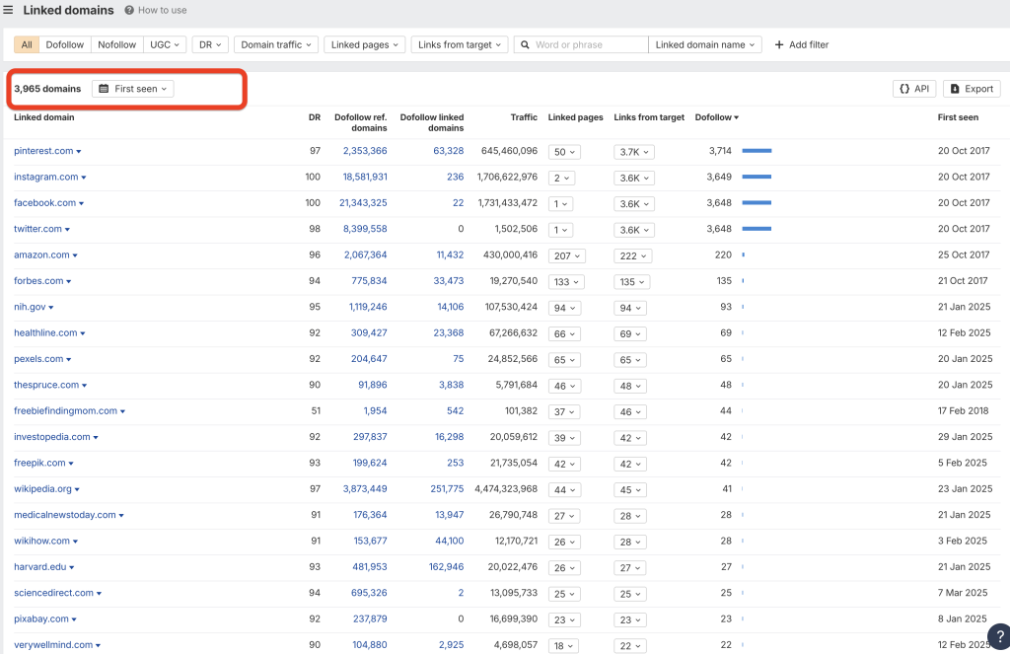Open the Links from target filter dropdown
The width and height of the screenshot is (1010, 654).
pyautogui.click(x=460, y=45)
